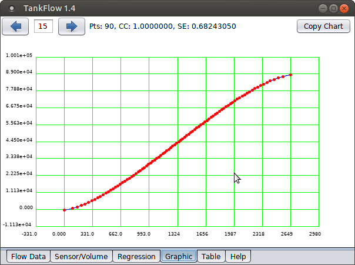Screen dimensions: 355x265
Task: Click the first red data point at the origin
Action: [64, 210]
